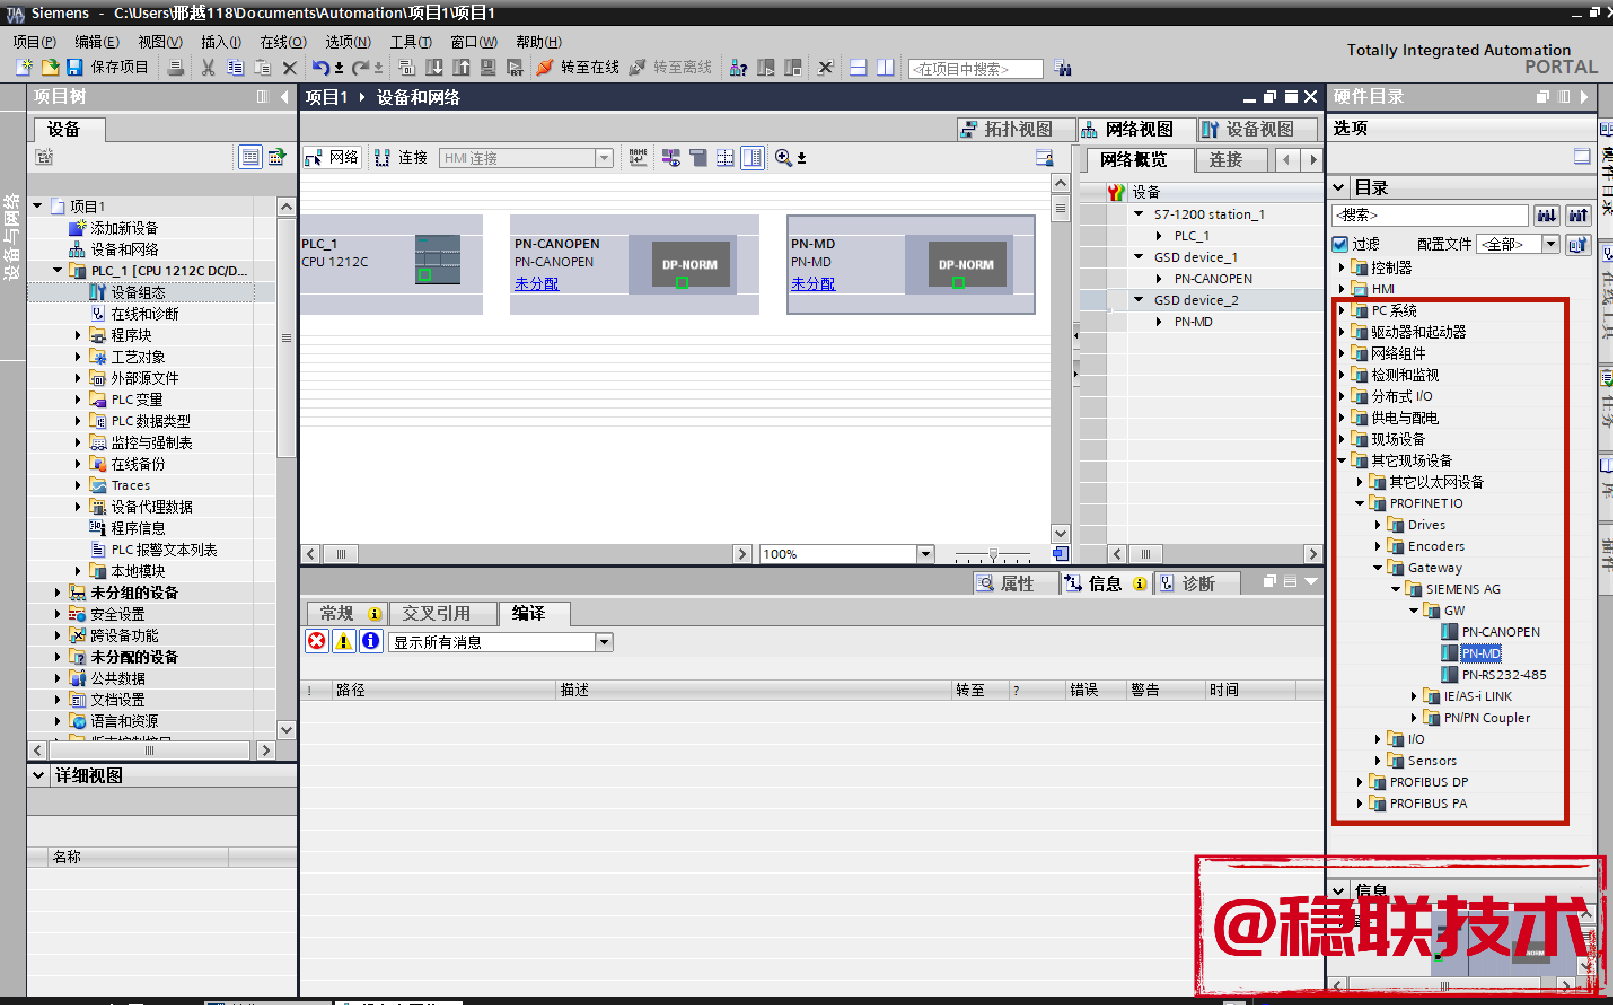Click the zoom magnifier icon in network view
The width and height of the screenshot is (1613, 1005).
pos(783,157)
